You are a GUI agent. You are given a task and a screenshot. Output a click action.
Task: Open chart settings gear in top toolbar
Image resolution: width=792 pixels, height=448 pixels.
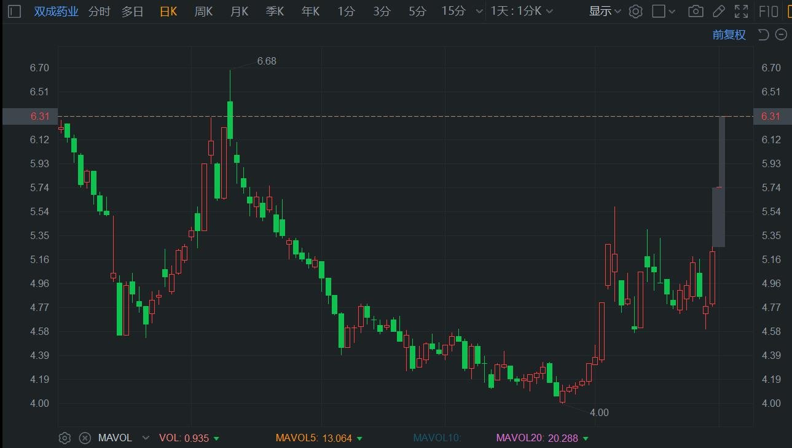click(x=636, y=11)
